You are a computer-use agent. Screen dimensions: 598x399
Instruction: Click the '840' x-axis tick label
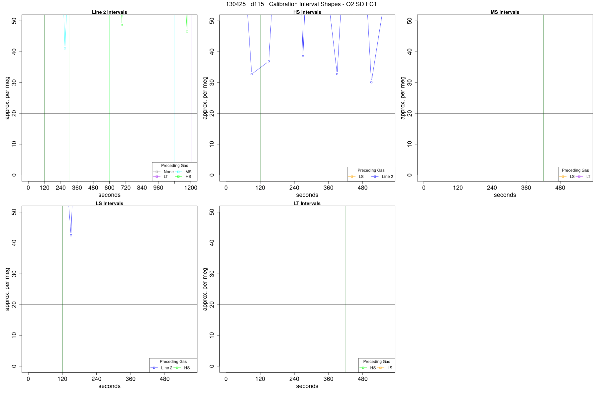pos(142,188)
